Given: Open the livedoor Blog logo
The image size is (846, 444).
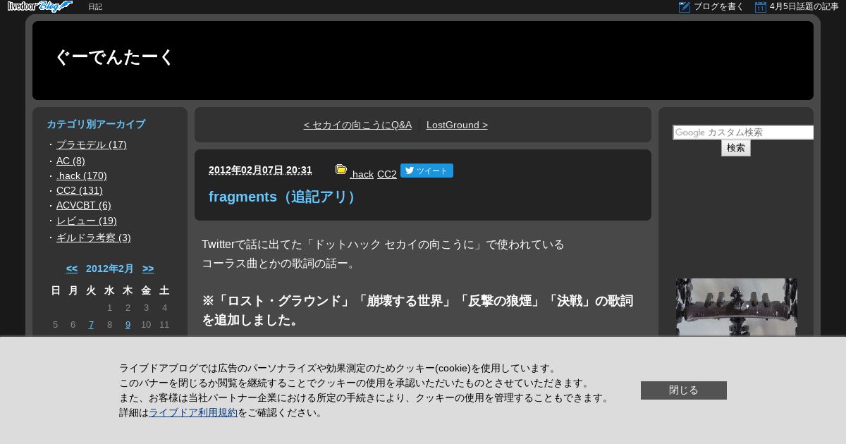Looking at the screenshot, I should point(40,6).
